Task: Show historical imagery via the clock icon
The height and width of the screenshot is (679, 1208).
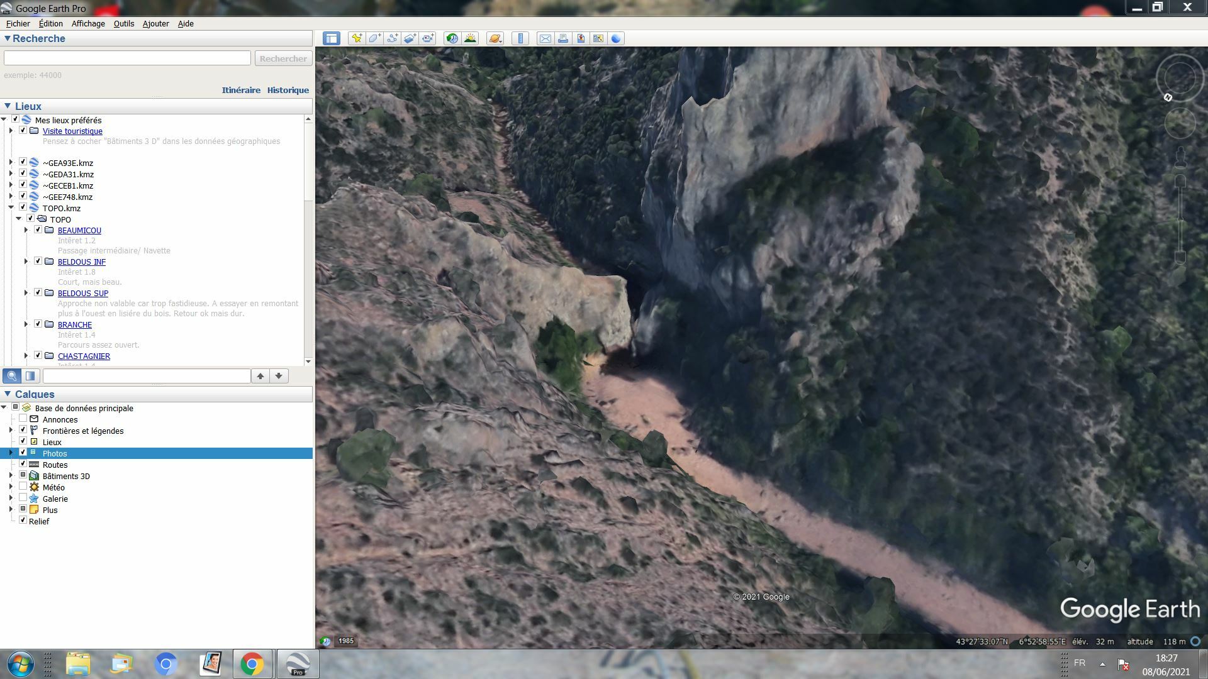Action: point(452,38)
